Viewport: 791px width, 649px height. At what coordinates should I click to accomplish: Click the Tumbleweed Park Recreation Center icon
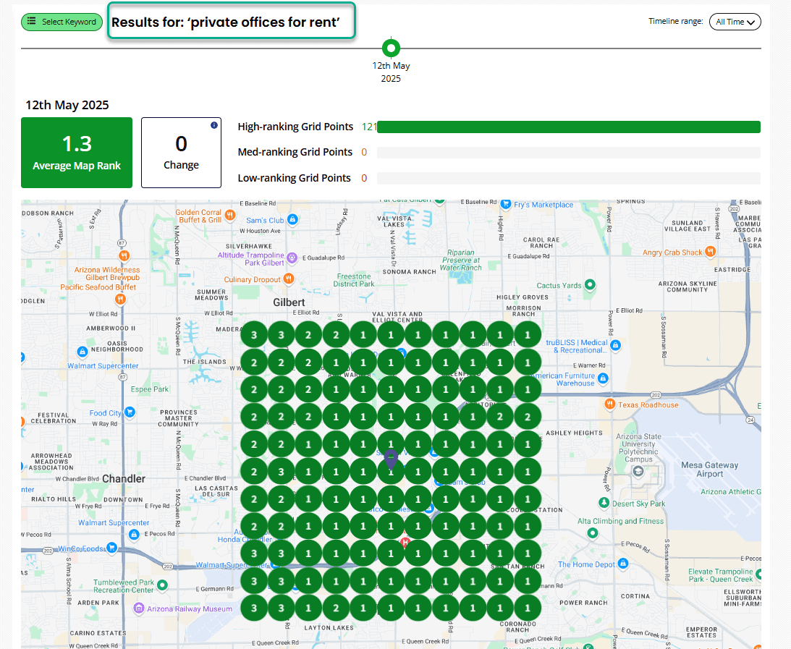tap(162, 585)
